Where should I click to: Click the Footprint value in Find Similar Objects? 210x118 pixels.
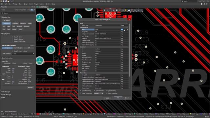107,38
